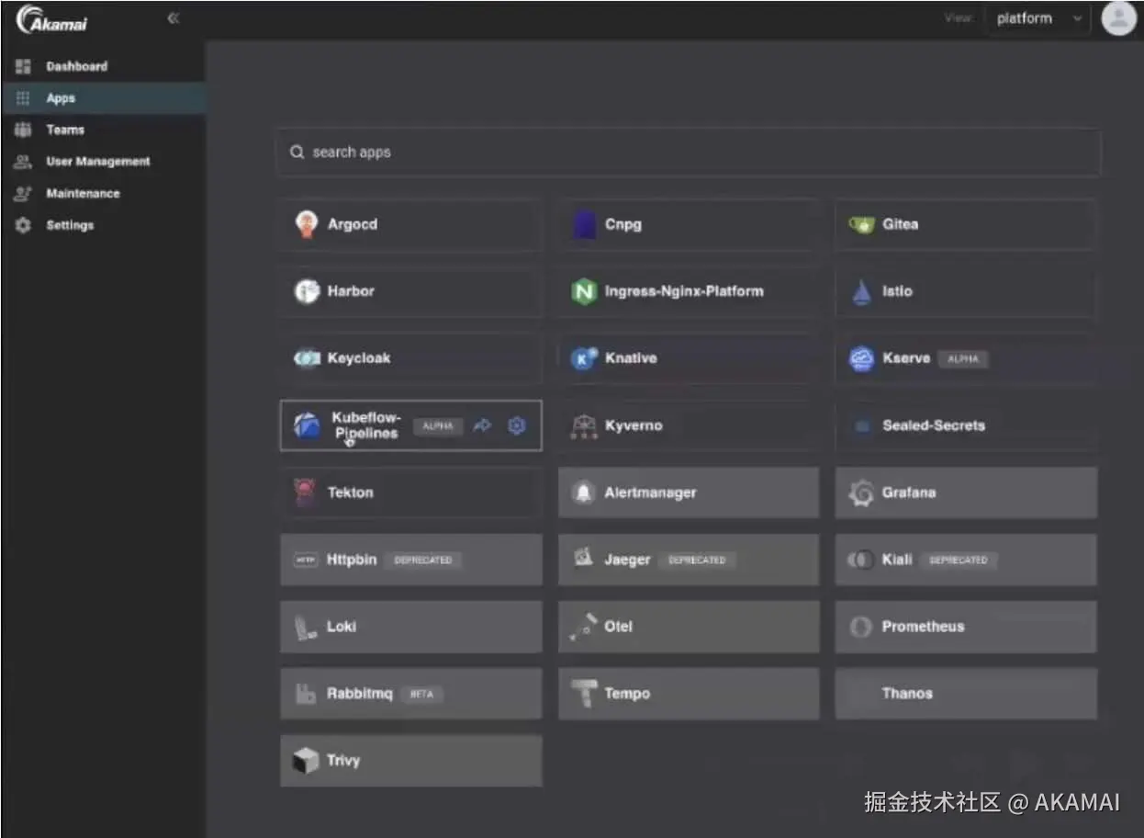The image size is (1144, 838).
Task: Click the Tekton app icon
Action: 305,493
